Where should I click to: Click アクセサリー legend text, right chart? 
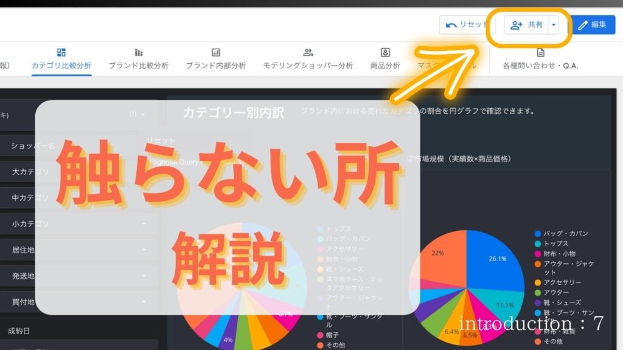pyautogui.click(x=563, y=283)
